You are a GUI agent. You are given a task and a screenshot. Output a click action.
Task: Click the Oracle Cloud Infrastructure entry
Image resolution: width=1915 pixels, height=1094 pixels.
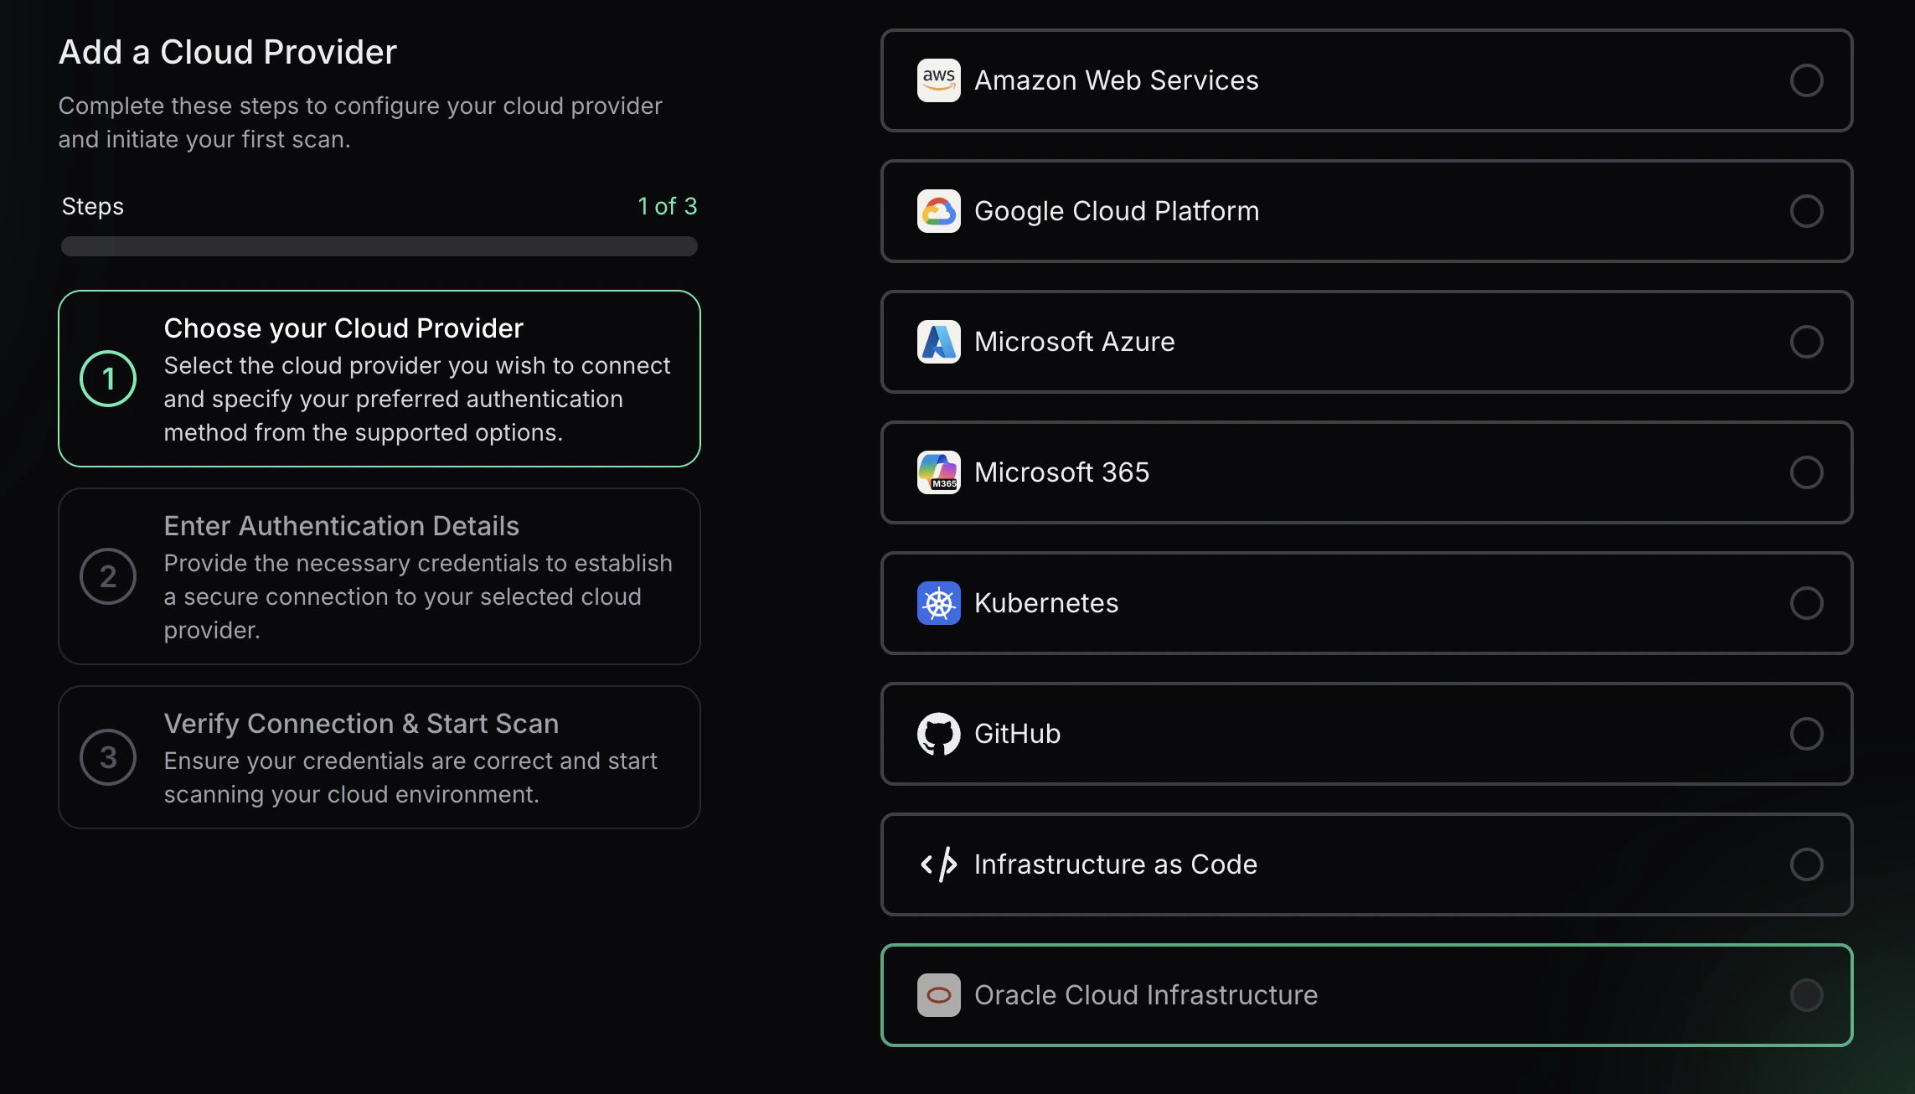point(1367,995)
